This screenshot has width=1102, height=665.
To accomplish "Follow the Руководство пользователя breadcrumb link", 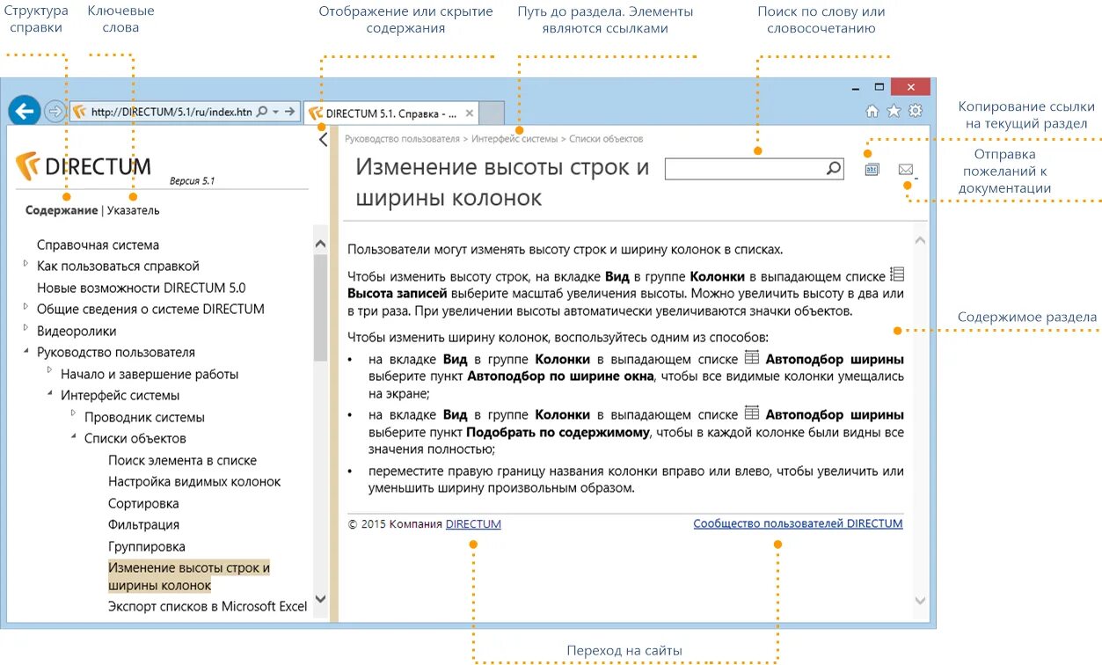I will (402, 139).
